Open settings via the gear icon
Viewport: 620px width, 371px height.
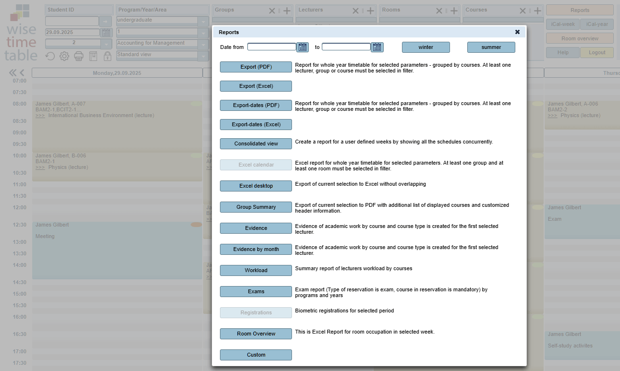[64, 56]
